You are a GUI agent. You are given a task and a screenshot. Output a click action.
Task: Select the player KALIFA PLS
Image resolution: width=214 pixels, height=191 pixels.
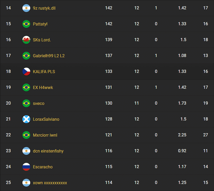(44, 72)
